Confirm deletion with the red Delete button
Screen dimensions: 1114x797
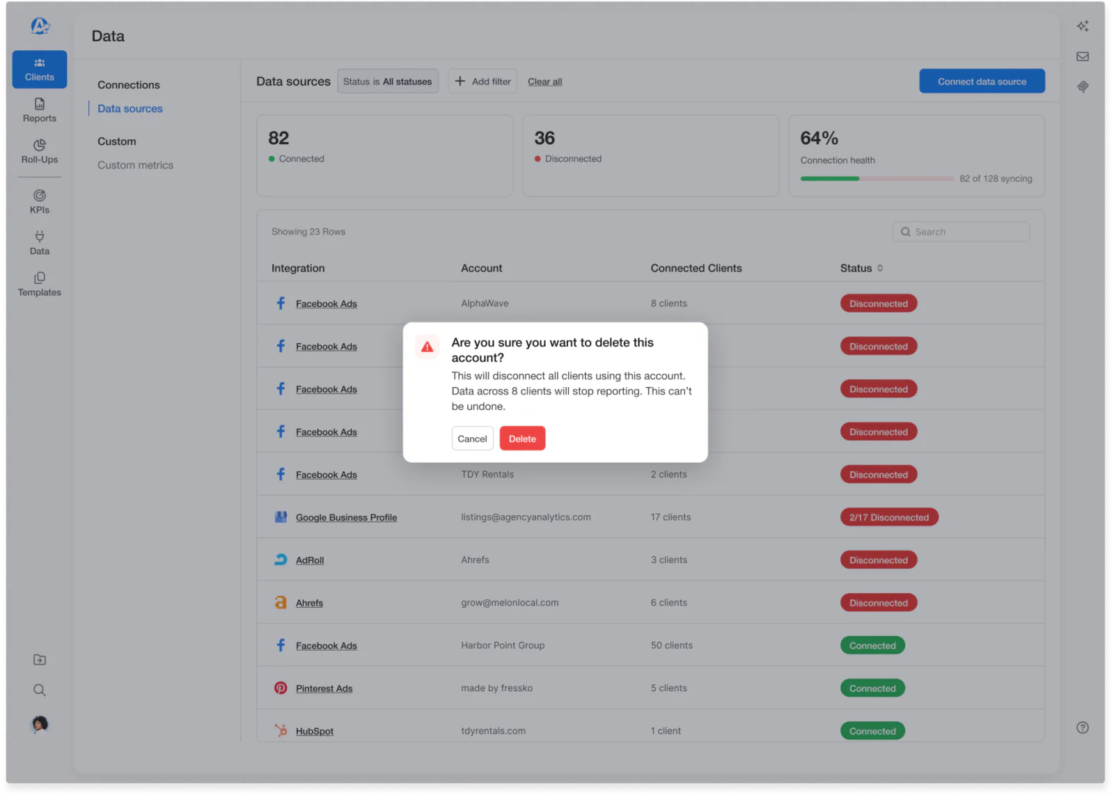point(522,439)
